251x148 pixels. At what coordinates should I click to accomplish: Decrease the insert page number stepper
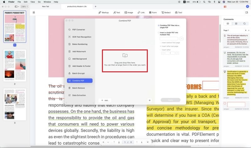(163, 53)
